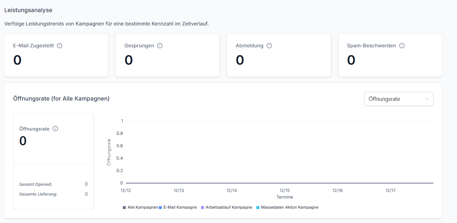Click the purple Arbeitsablauf Kampagne color square
This screenshot has height=223, width=457.
pos(202,208)
